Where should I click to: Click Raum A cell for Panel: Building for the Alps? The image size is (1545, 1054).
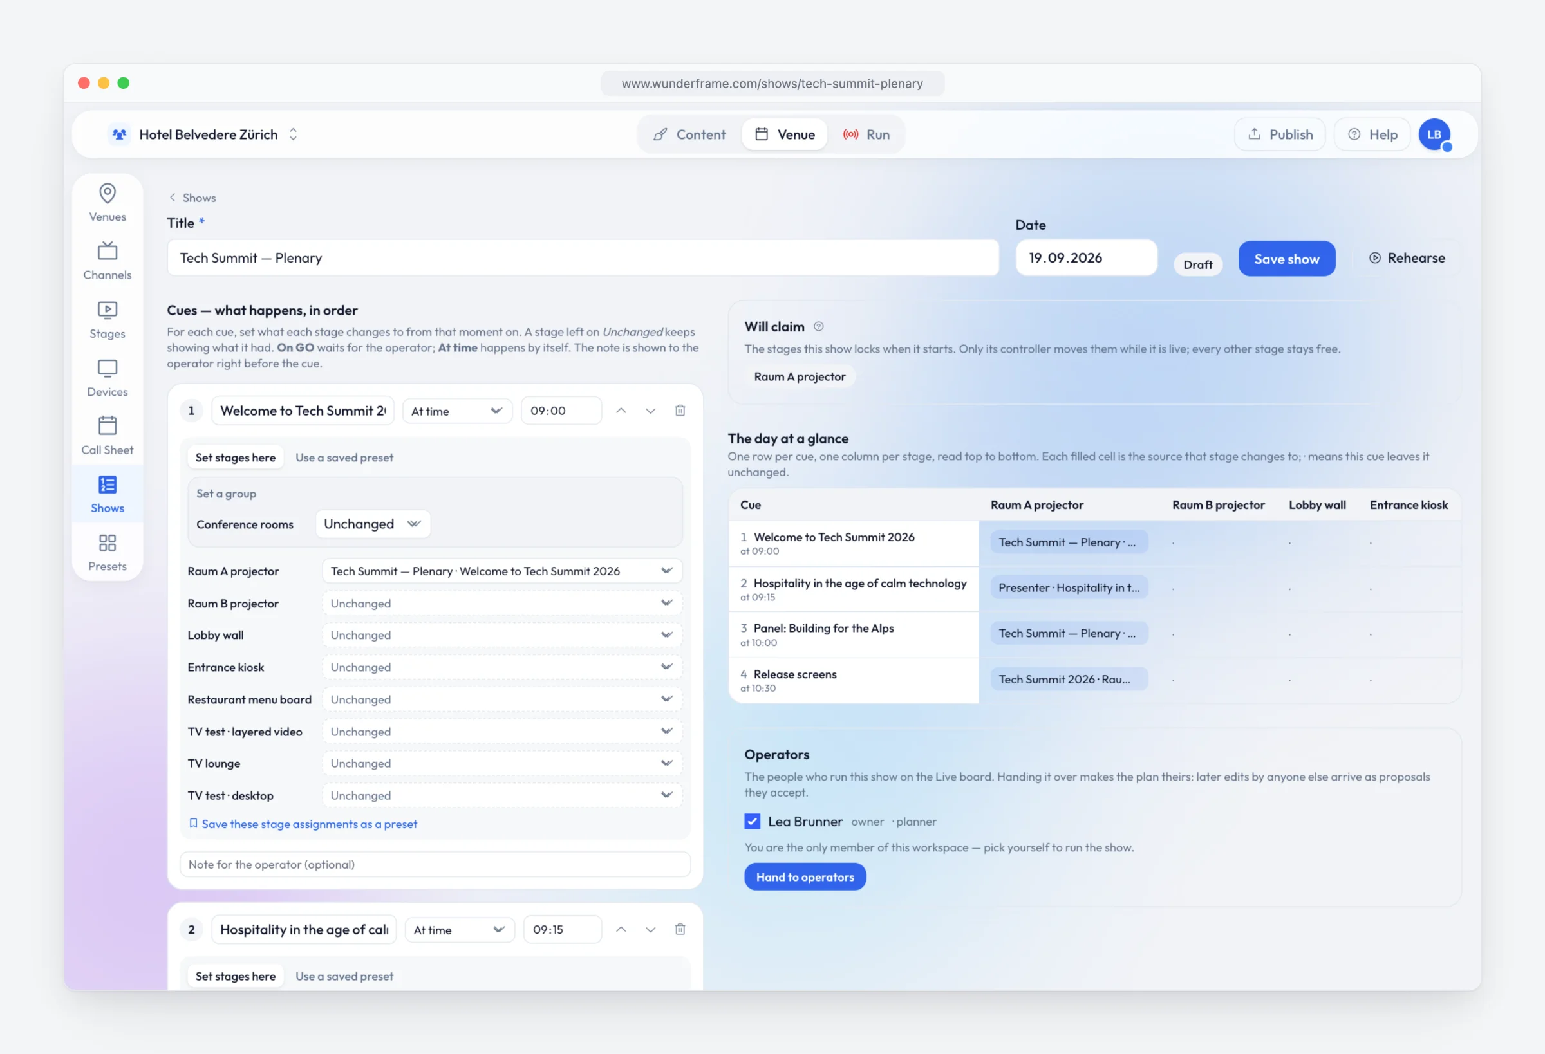click(x=1069, y=633)
